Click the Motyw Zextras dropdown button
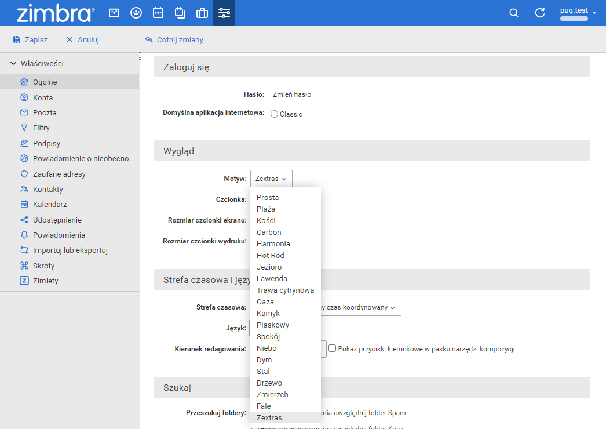 (x=271, y=179)
